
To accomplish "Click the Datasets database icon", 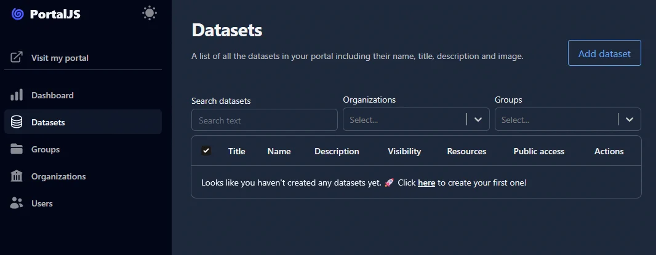I will click(x=17, y=122).
